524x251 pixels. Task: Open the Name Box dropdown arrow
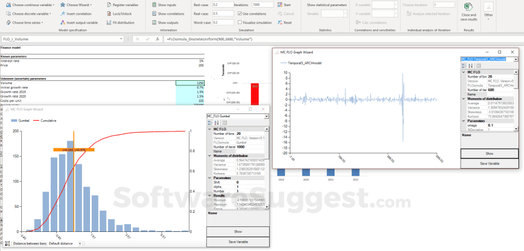pos(121,39)
